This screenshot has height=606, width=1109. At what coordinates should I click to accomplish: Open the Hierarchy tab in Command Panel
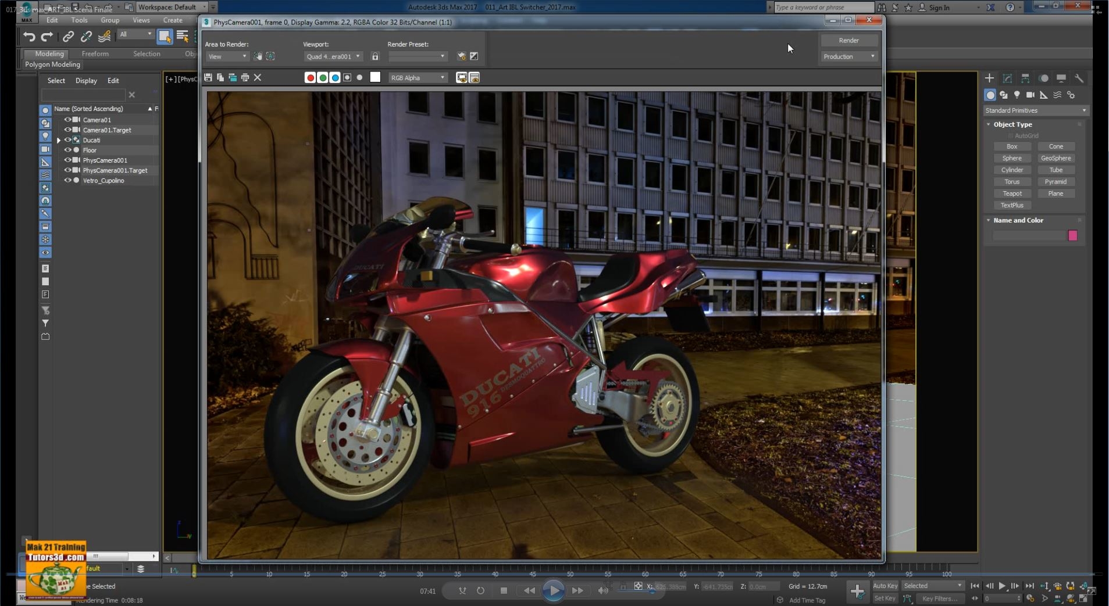(x=1025, y=78)
